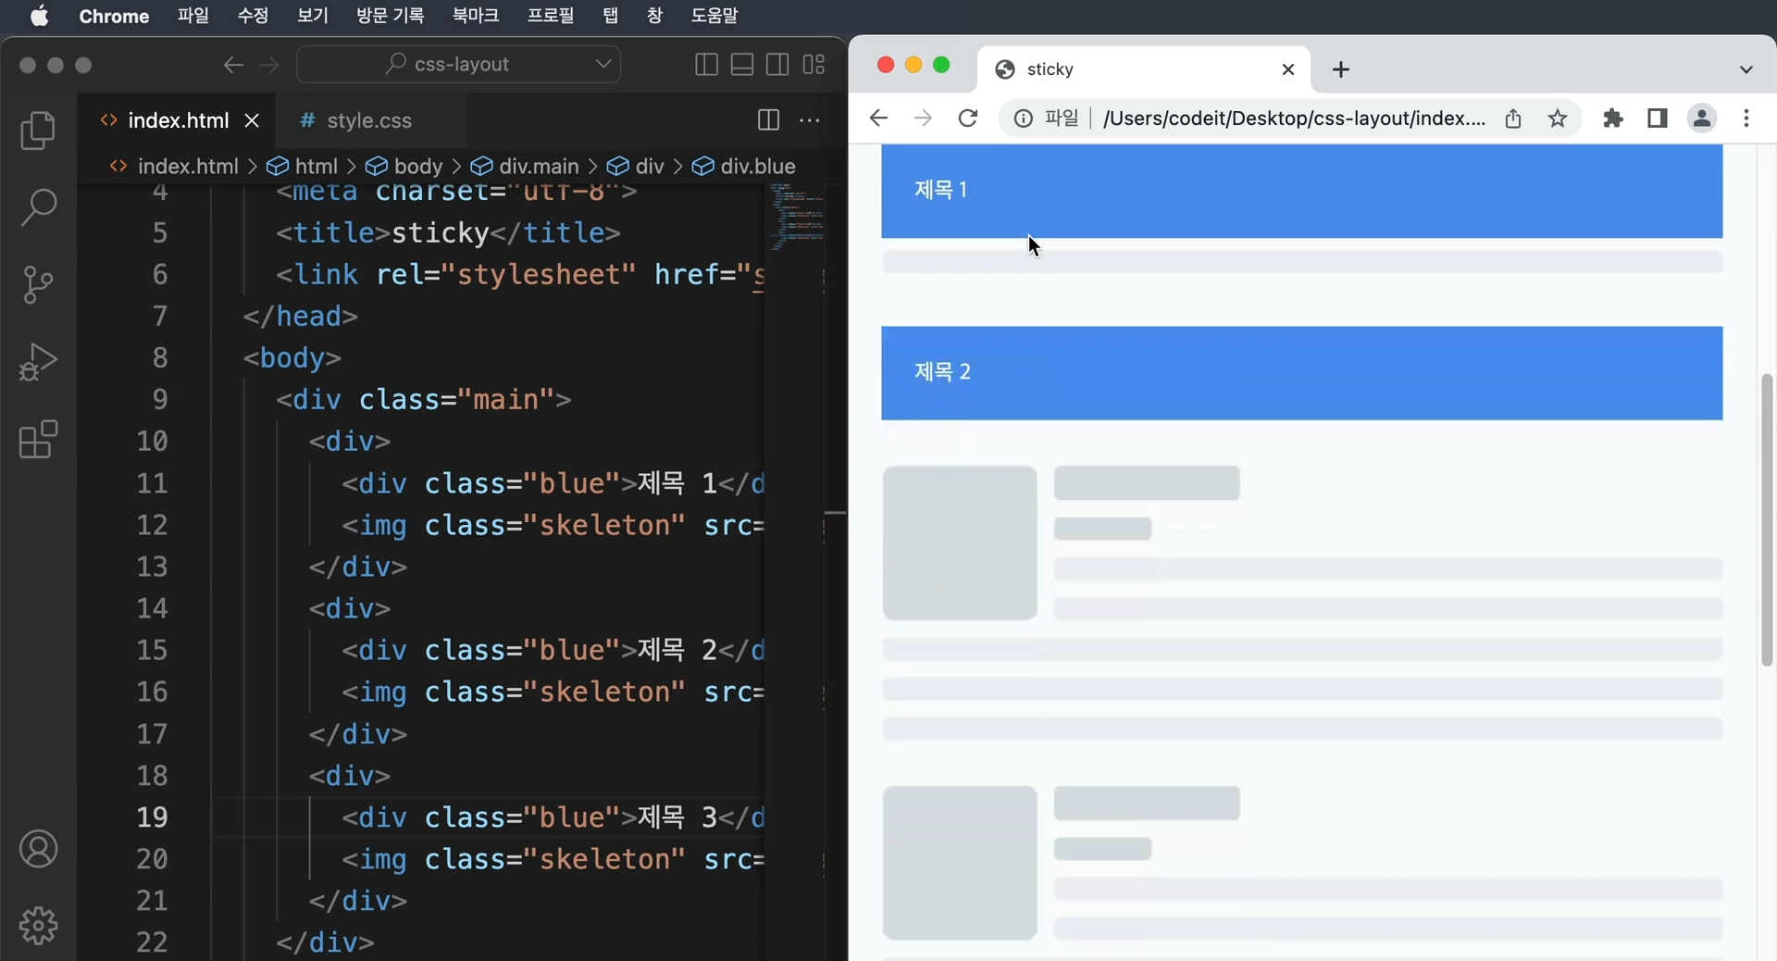Screen dimensions: 1777x961
Task: Open the Accounts menu in VS Code
Action: (38, 849)
